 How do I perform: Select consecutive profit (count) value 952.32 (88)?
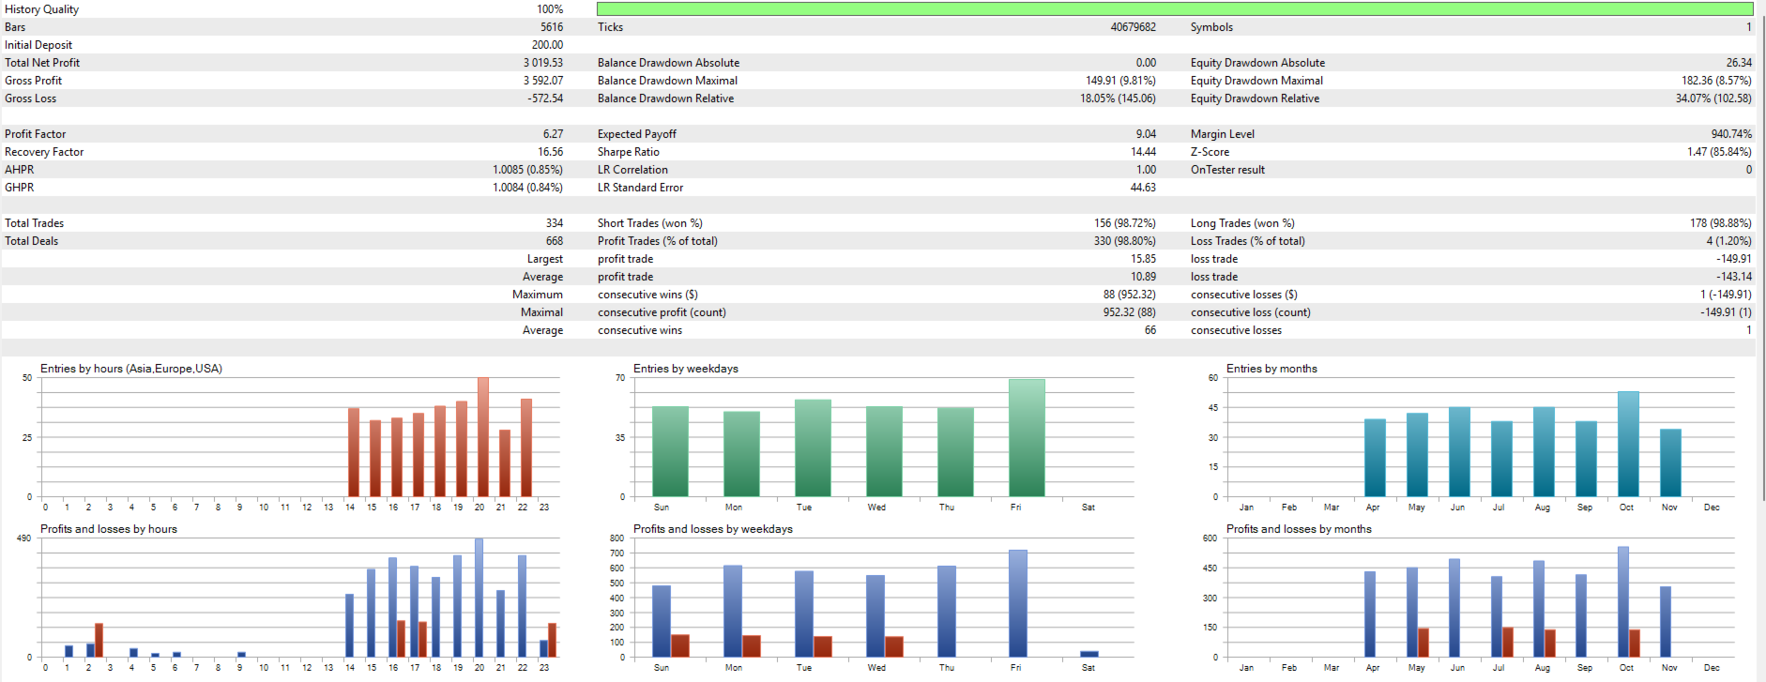(1129, 312)
